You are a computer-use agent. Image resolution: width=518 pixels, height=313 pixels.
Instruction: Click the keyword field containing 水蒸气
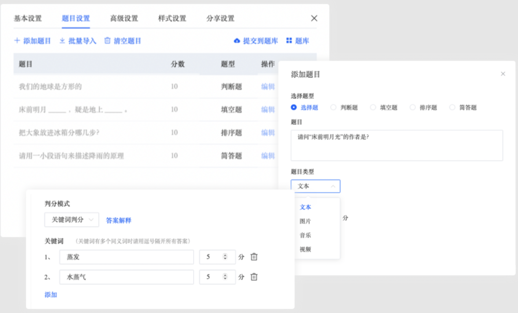[x=126, y=277]
